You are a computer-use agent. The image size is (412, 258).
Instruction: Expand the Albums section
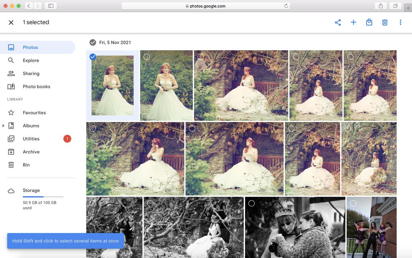tap(4, 125)
